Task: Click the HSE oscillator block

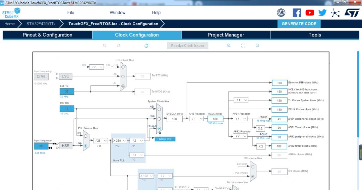Action: pos(65,146)
